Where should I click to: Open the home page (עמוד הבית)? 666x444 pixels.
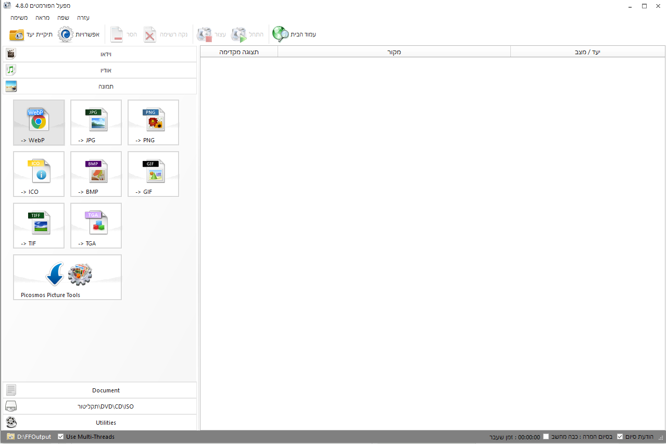[294, 34]
